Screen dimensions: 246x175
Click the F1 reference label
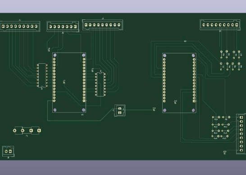27,136
